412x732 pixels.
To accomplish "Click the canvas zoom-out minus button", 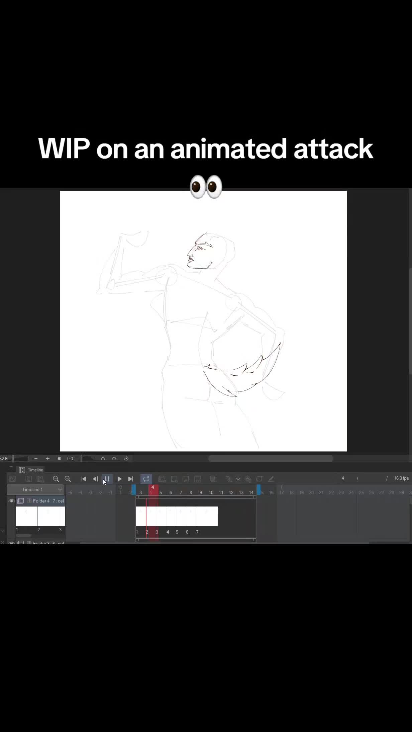I will click(x=36, y=459).
